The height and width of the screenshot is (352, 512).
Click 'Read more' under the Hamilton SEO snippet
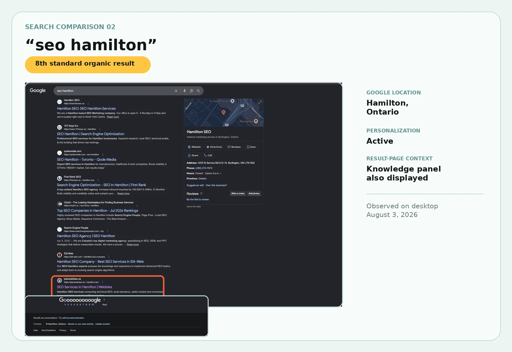113,117
